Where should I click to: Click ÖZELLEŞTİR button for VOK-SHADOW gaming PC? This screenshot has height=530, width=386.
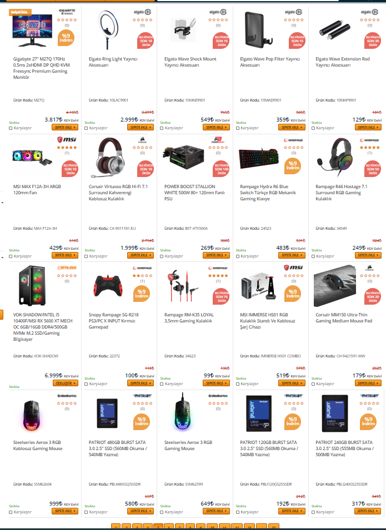coord(66,383)
